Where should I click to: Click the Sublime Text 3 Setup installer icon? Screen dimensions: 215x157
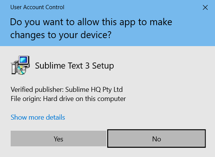(20, 65)
